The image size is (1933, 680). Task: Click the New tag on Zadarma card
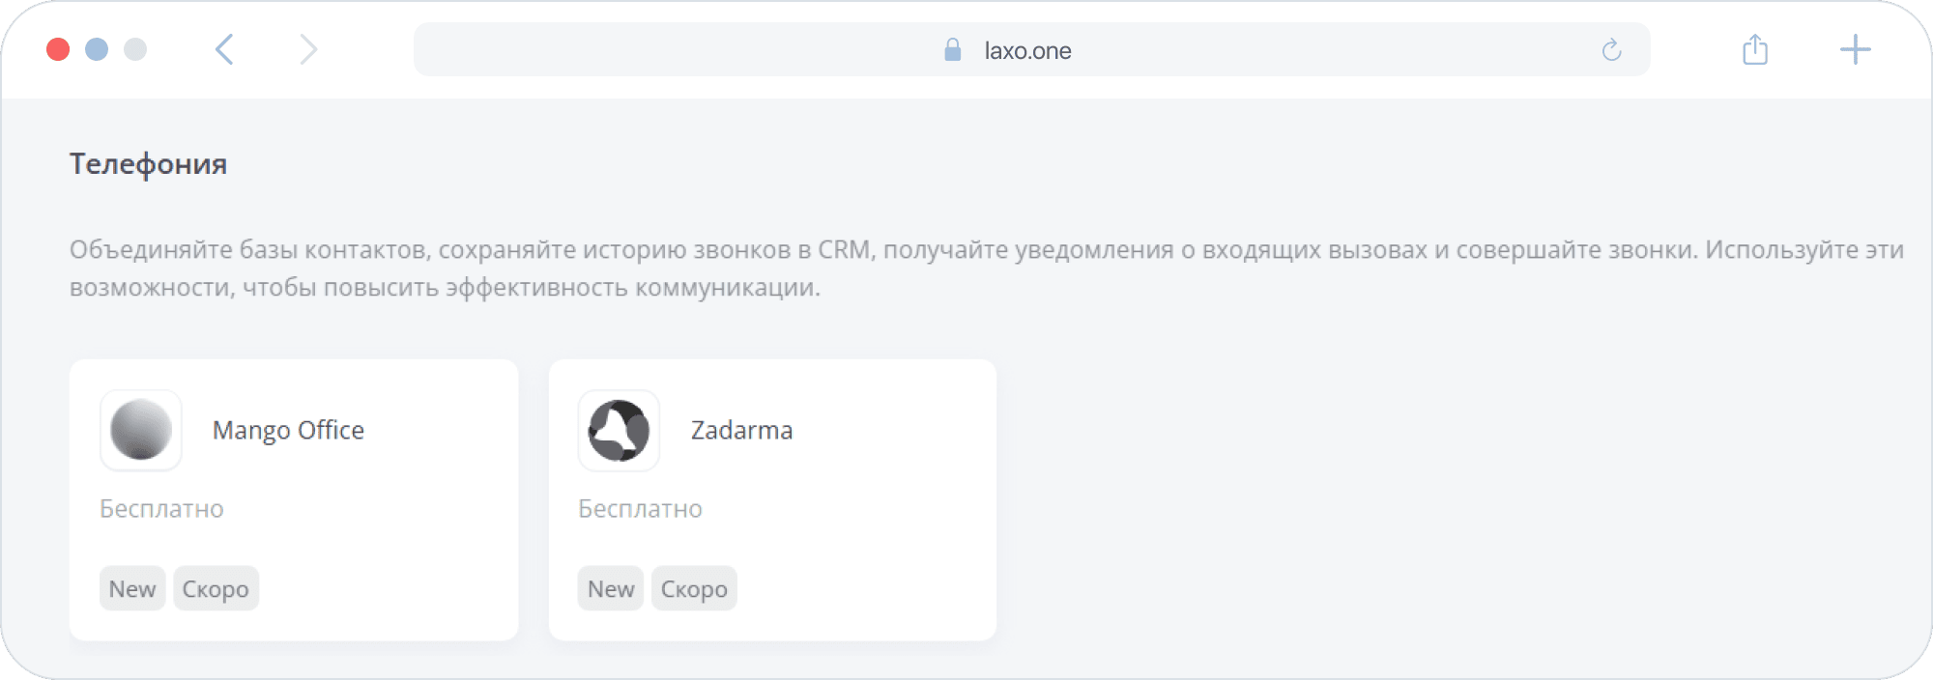pyautogui.click(x=611, y=588)
